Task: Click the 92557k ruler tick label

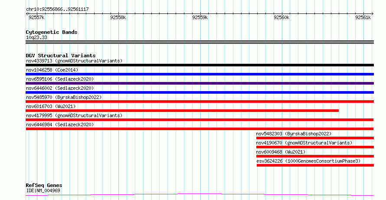Action: [36, 17]
